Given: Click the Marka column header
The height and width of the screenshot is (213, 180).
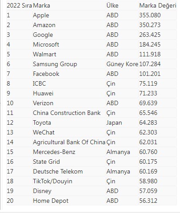Looking at the screenshot, I should coord(41,6).
